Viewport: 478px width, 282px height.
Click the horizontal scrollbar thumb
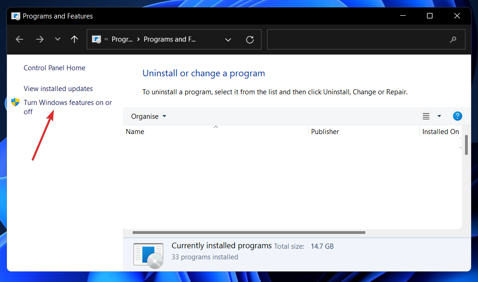(249, 233)
